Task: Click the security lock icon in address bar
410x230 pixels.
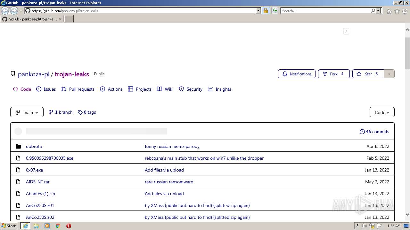Action: [x=266, y=11]
